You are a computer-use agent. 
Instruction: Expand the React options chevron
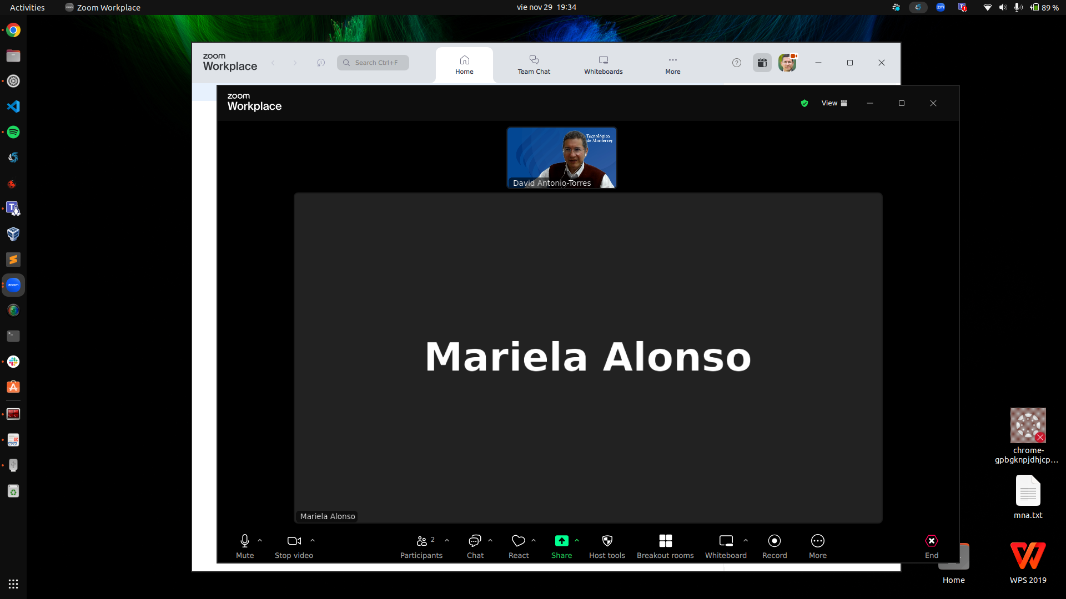point(534,540)
